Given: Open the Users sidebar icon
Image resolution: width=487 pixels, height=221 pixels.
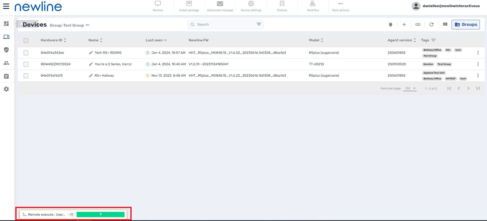Looking at the screenshot, I should 6,63.
